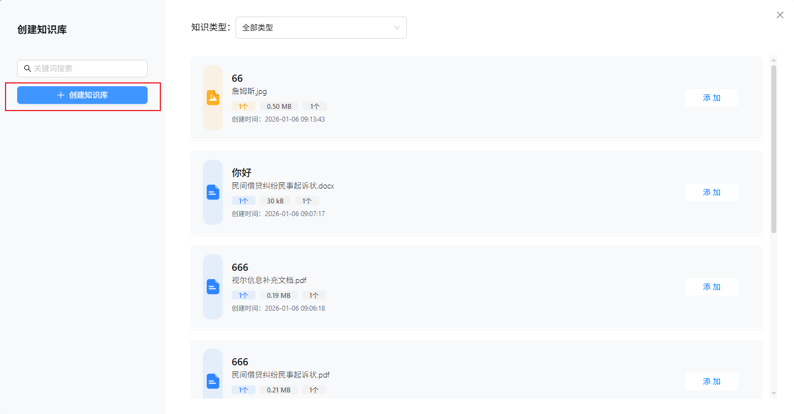The image size is (794, 414).
Task: Click the image file icon for 詹姆斯.jpg
Action: 213,98
